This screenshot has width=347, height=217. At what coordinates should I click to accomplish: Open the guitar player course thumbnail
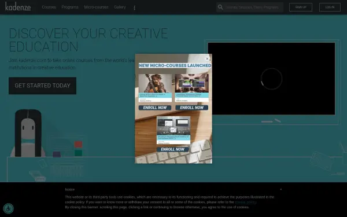[x=155, y=88]
